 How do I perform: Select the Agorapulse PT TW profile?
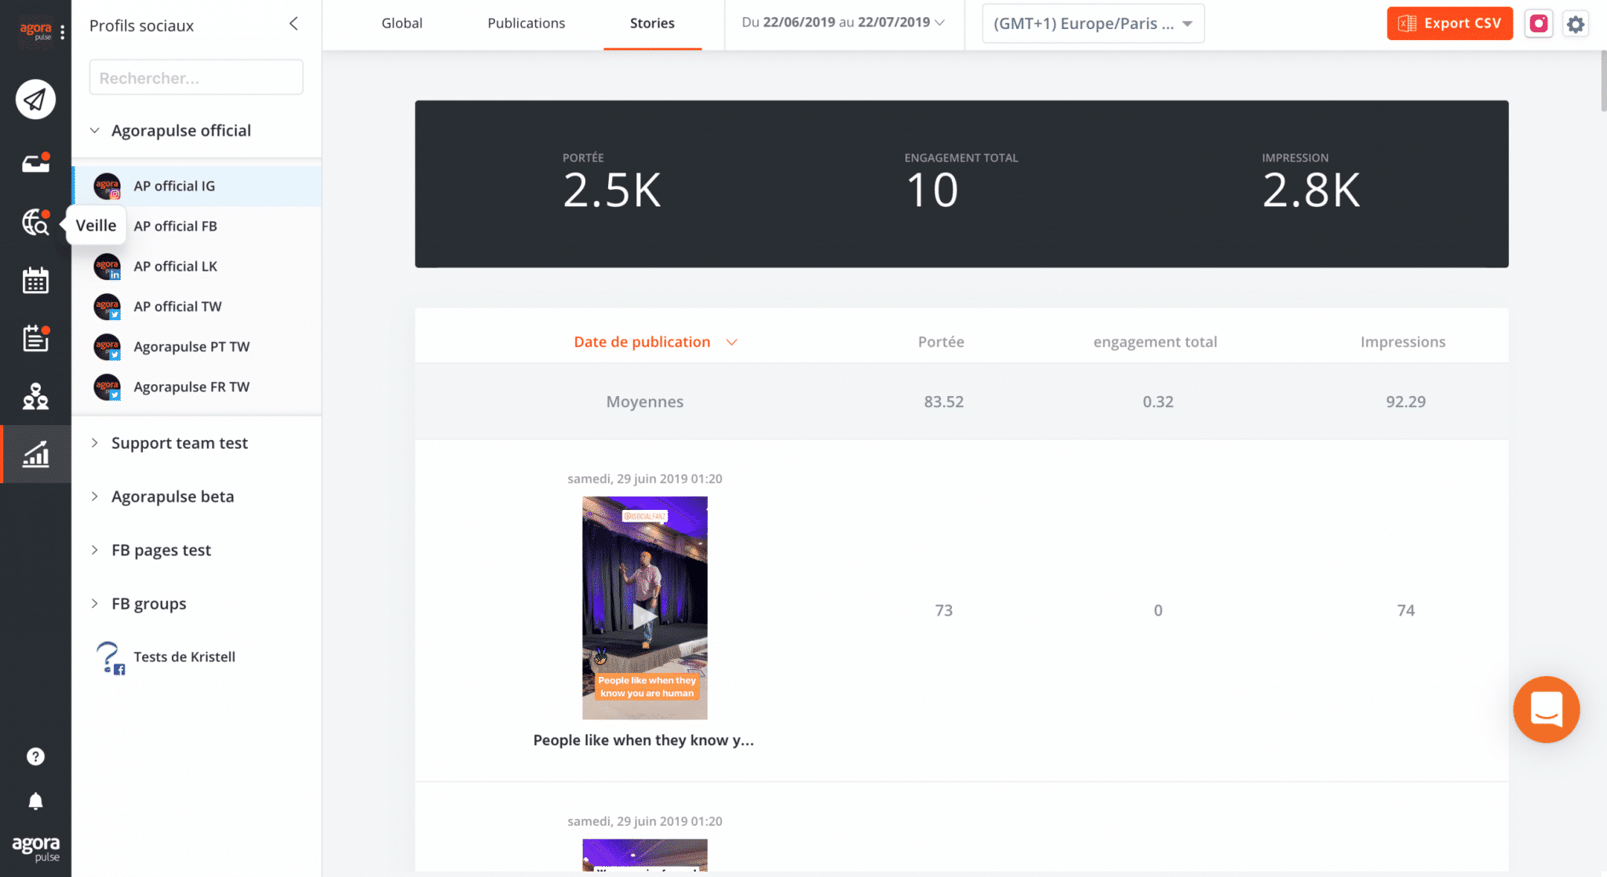pos(196,346)
